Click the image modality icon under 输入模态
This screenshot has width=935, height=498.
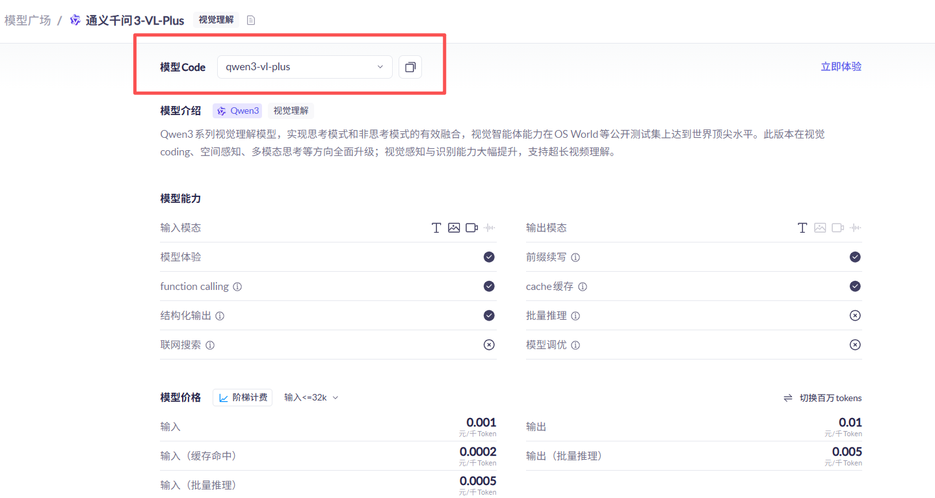[454, 228]
